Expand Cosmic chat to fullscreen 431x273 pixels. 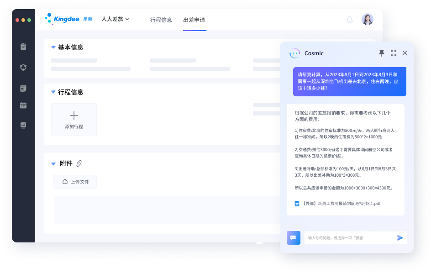point(394,53)
